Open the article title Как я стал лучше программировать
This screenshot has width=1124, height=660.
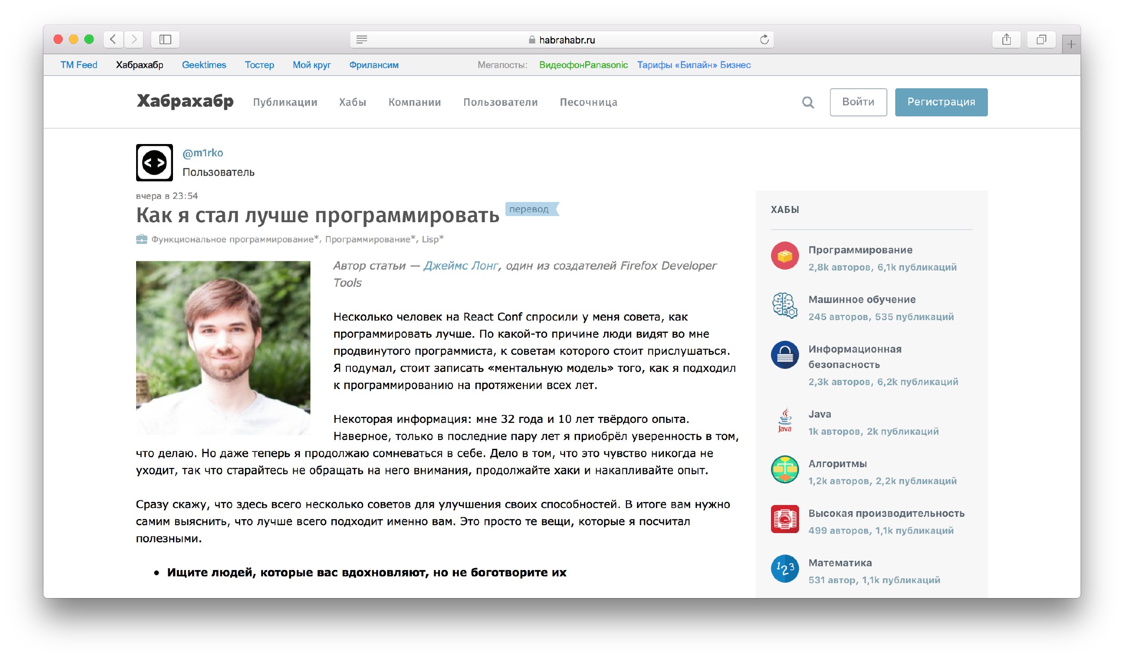(317, 216)
